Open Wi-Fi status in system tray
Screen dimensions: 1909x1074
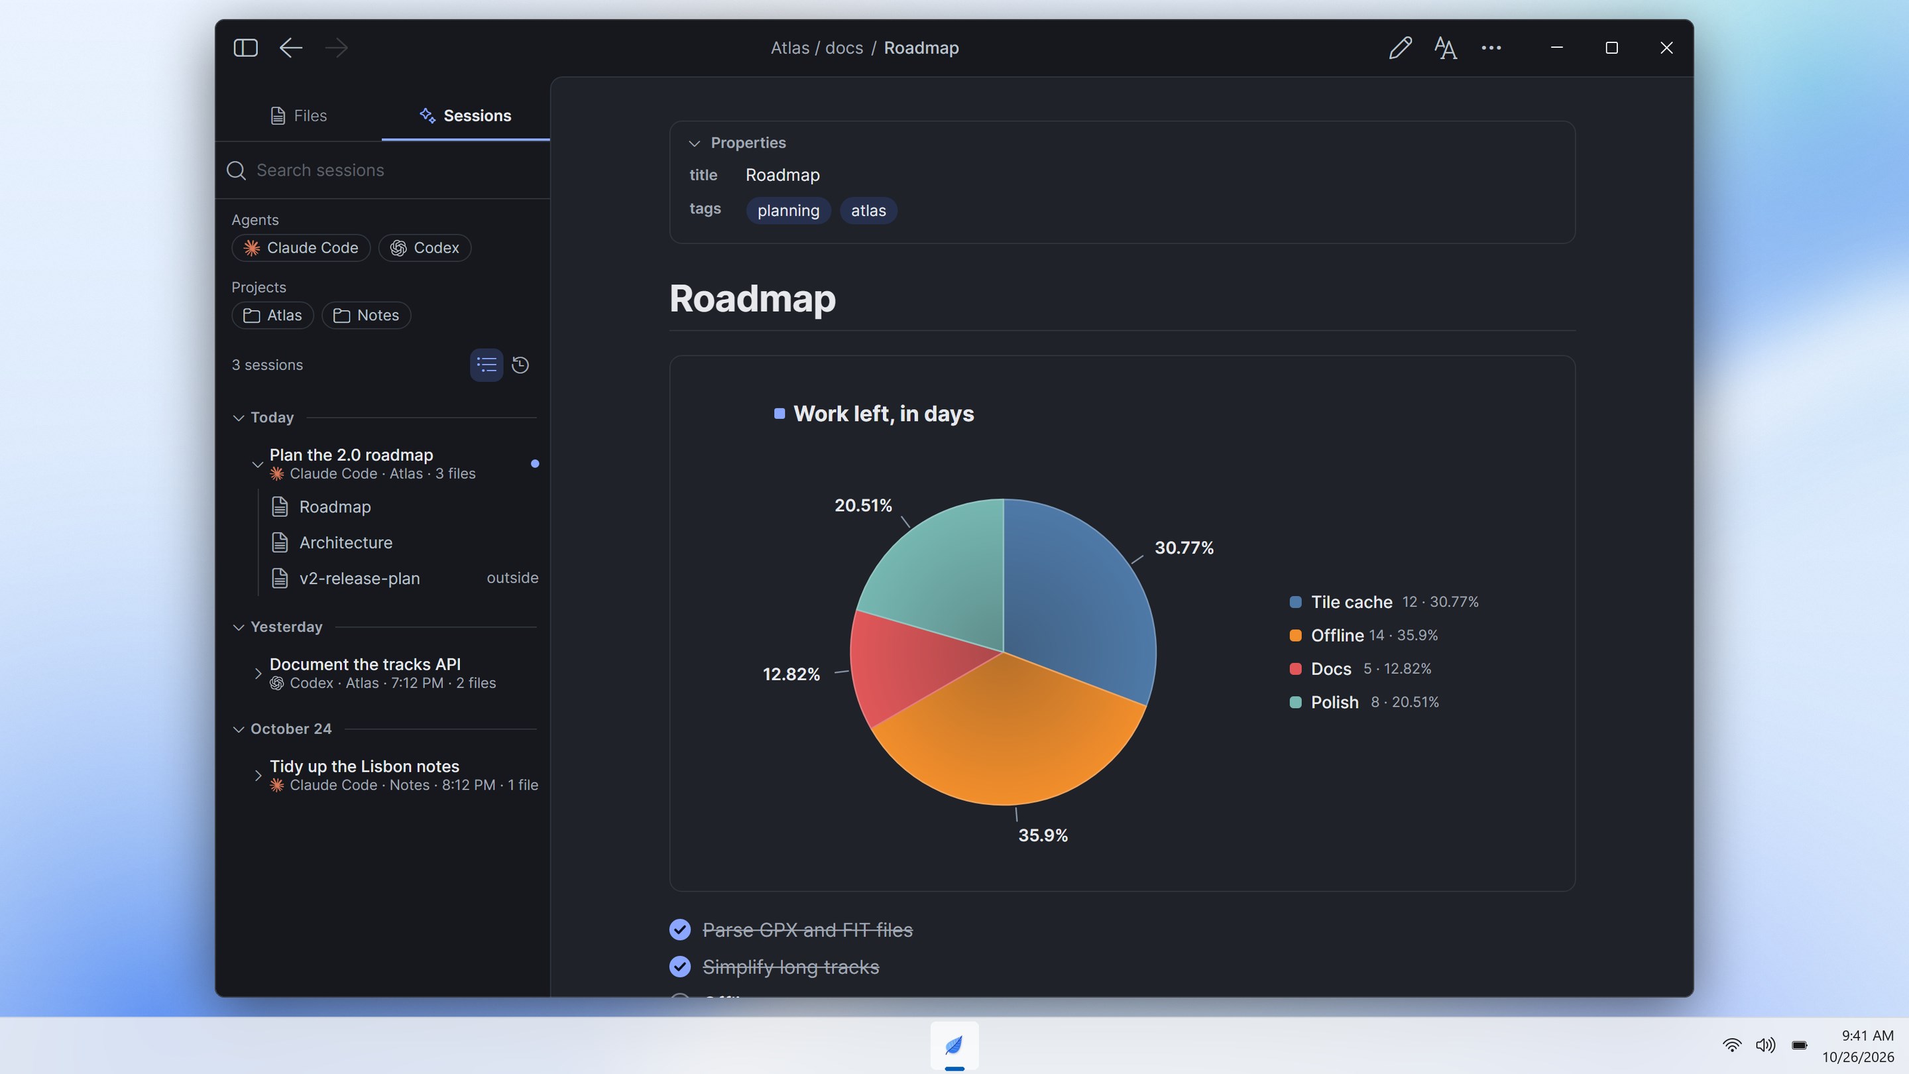(1732, 1045)
